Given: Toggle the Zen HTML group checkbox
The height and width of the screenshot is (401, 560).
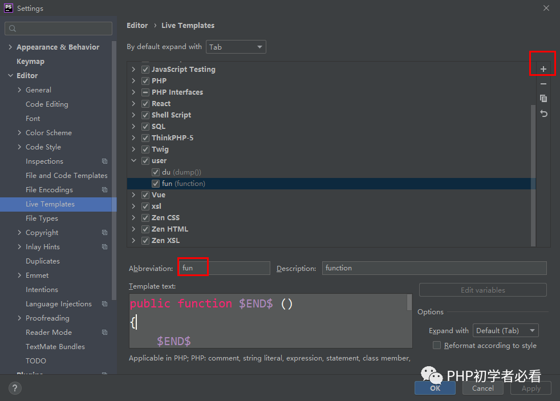Looking at the screenshot, I should (x=145, y=229).
